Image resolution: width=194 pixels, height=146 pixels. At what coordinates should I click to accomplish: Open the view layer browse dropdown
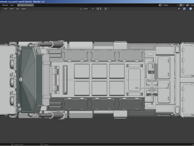coord(188,5)
